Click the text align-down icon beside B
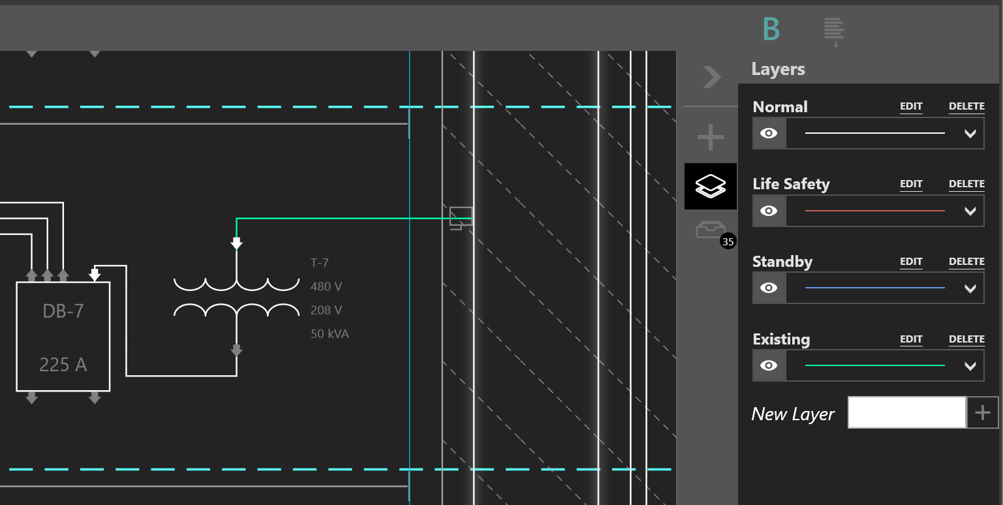Viewport: 1003px width, 505px height. coord(834,32)
